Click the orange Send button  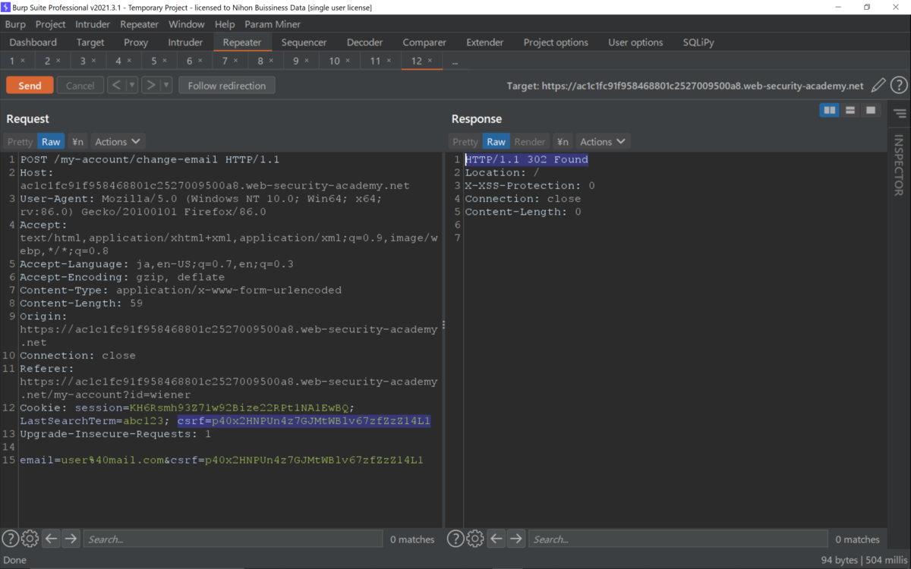30,86
